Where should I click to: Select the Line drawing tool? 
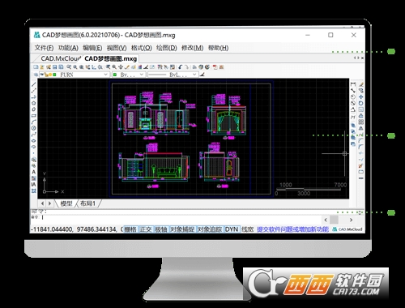pyautogui.click(x=34, y=84)
